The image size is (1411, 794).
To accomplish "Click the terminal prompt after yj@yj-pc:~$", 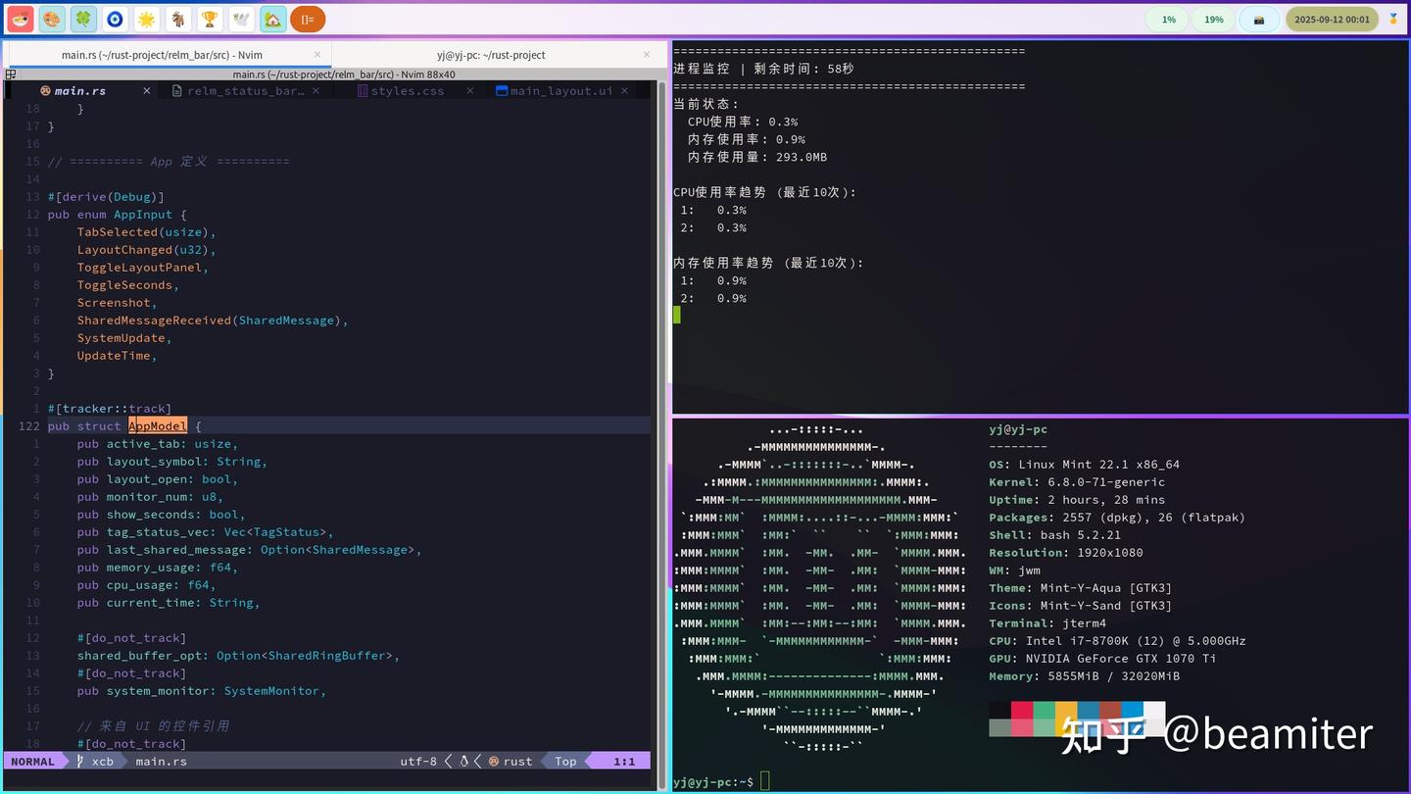I will (765, 780).
